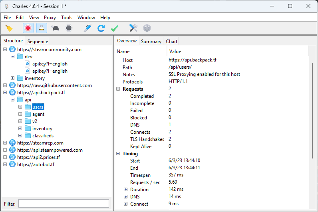Expand the autobot.tf host node

pyautogui.click(x=5, y=164)
